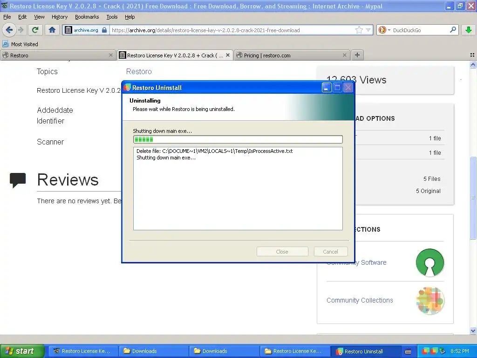Minimize the Mypal browser window
The height and width of the screenshot is (358, 477).
coord(450,6)
